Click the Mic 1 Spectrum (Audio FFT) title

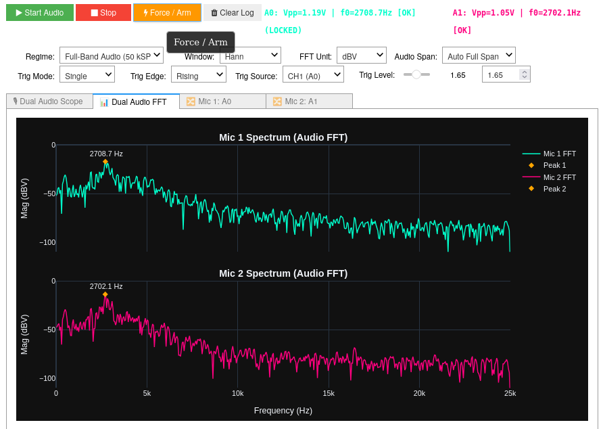coord(283,137)
